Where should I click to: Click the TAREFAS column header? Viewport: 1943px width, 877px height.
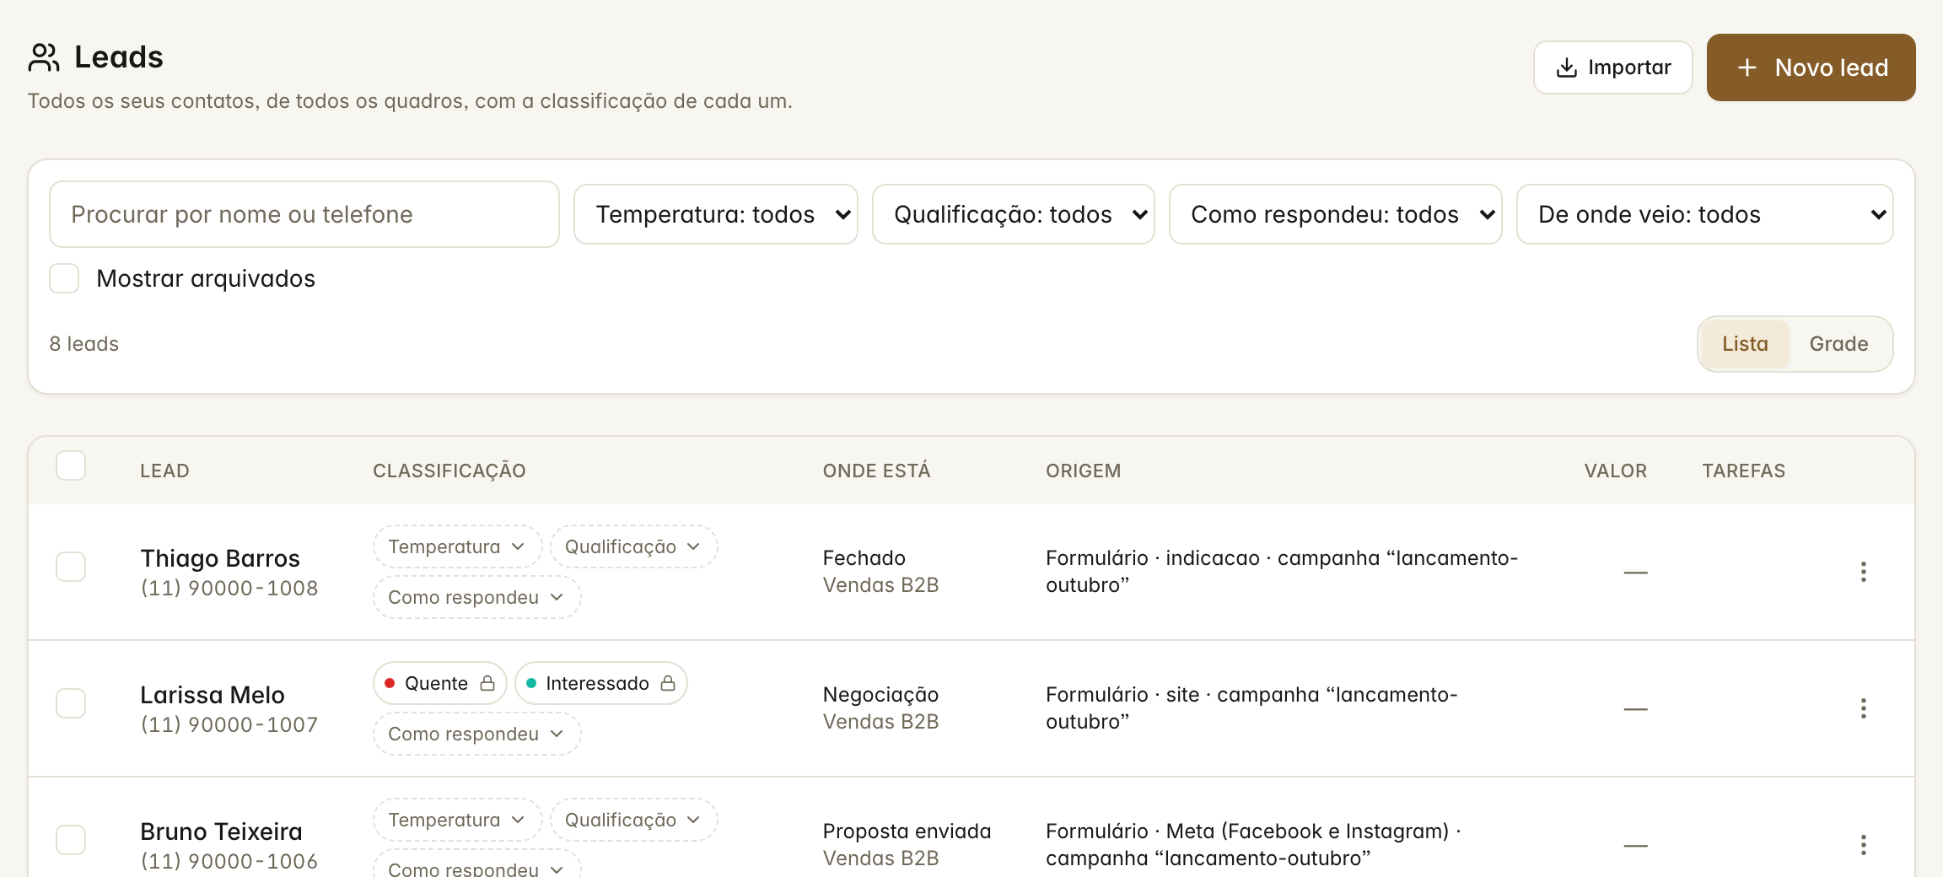(1743, 471)
